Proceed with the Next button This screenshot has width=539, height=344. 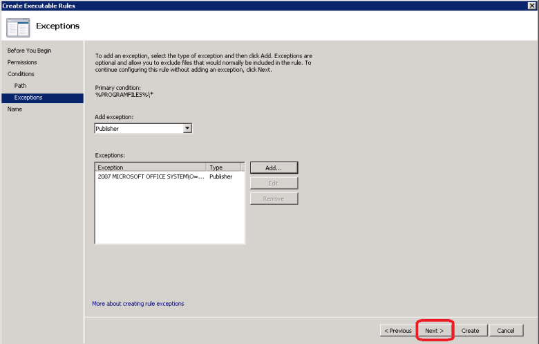click(435, 331)
